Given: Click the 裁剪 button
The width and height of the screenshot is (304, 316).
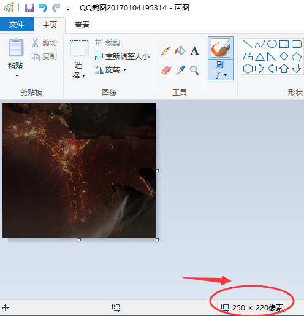Looking at the screenshot, I should [x=108, y=43].
